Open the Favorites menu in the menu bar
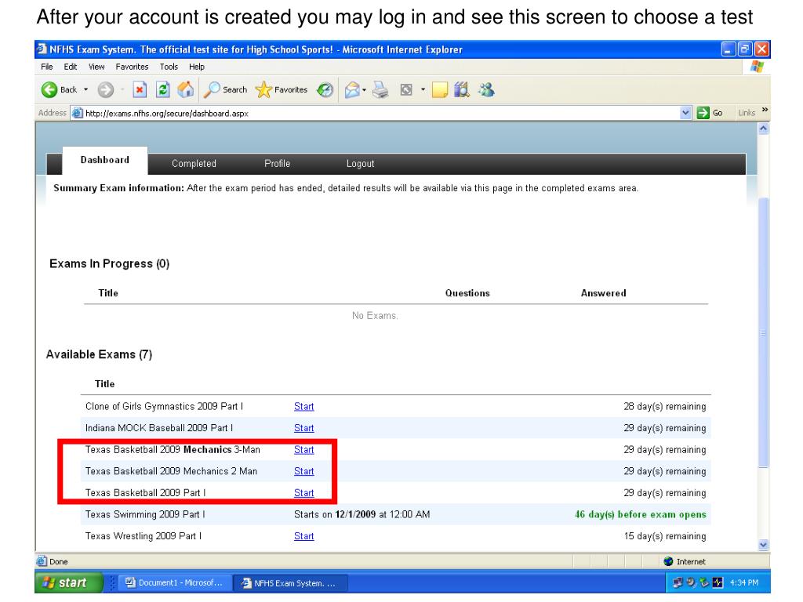This screenshot has width=803, height=602. click(132, 67)
